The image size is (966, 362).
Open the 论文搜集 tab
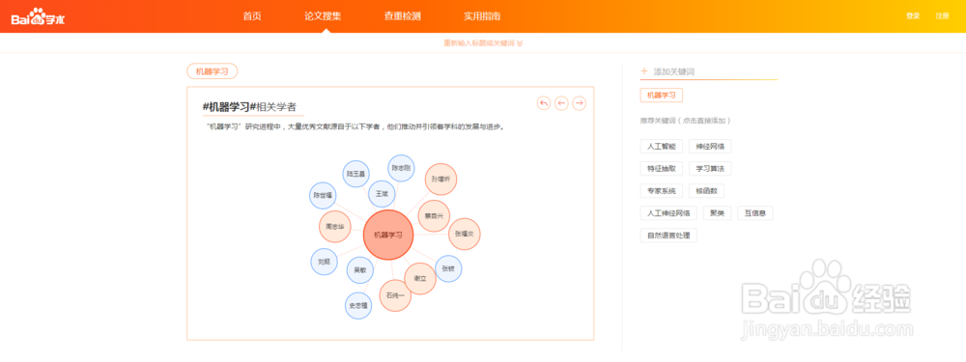point(323,16)
